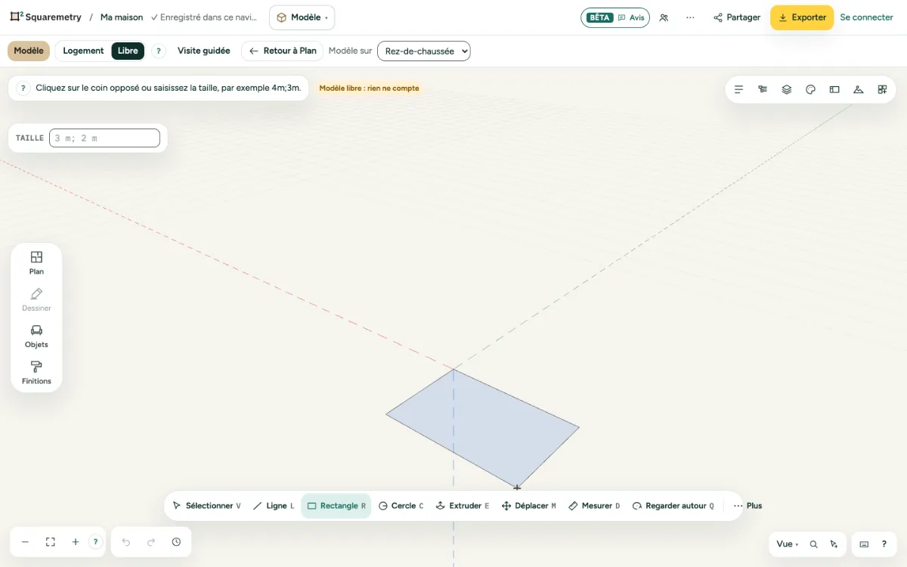Click the history clock icon
This screenshot has width=907, height=567.
[176, 542]
